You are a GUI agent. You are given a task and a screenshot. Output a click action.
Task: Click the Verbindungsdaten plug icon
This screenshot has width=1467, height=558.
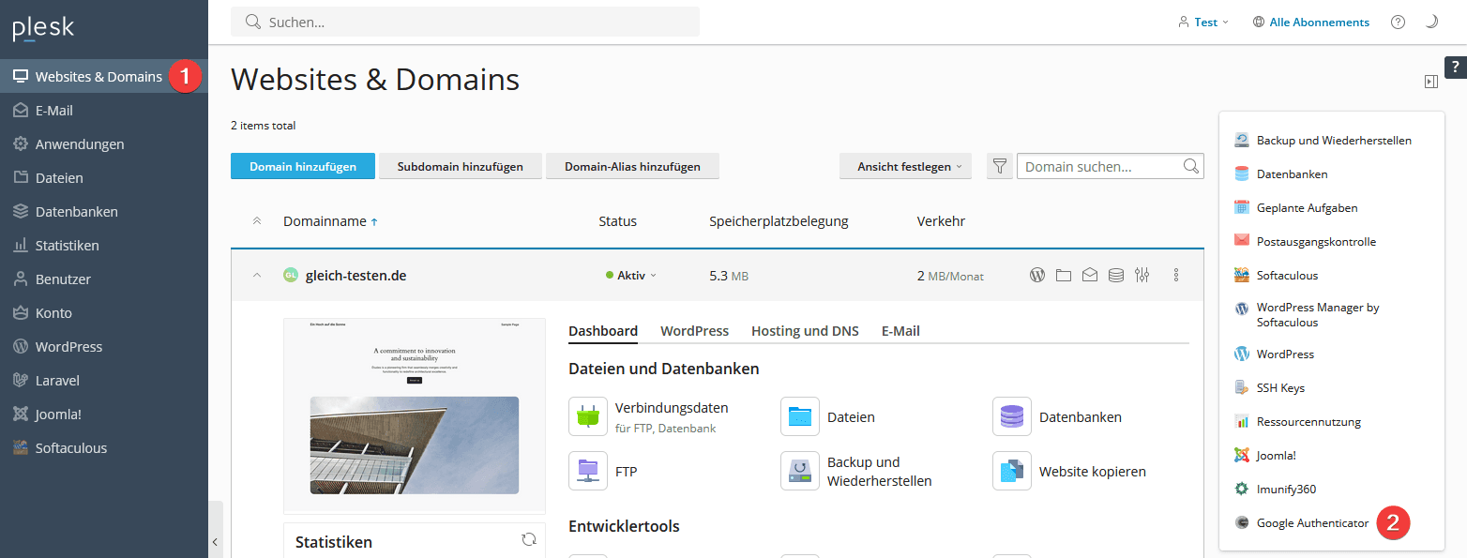[x=588, y=416]
